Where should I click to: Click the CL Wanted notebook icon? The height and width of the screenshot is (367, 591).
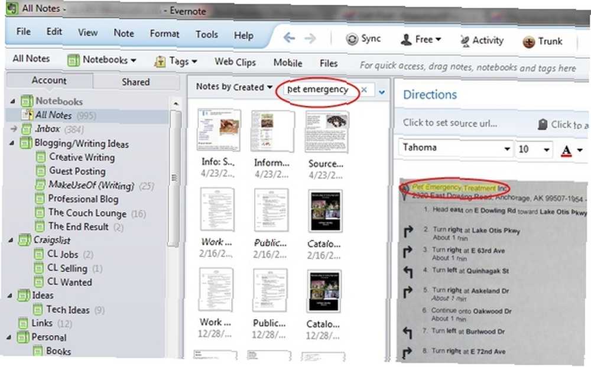tap(39, 282)
